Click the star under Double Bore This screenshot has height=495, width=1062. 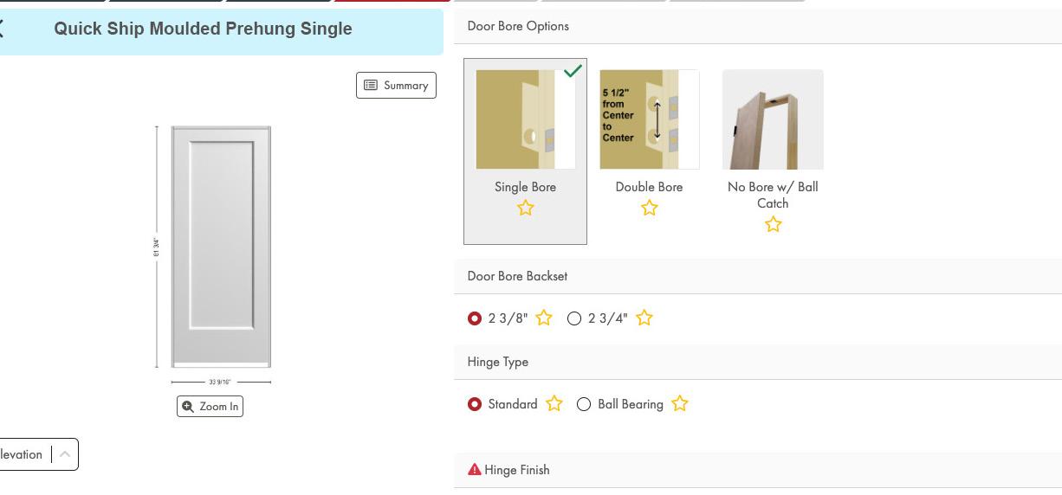649,209
